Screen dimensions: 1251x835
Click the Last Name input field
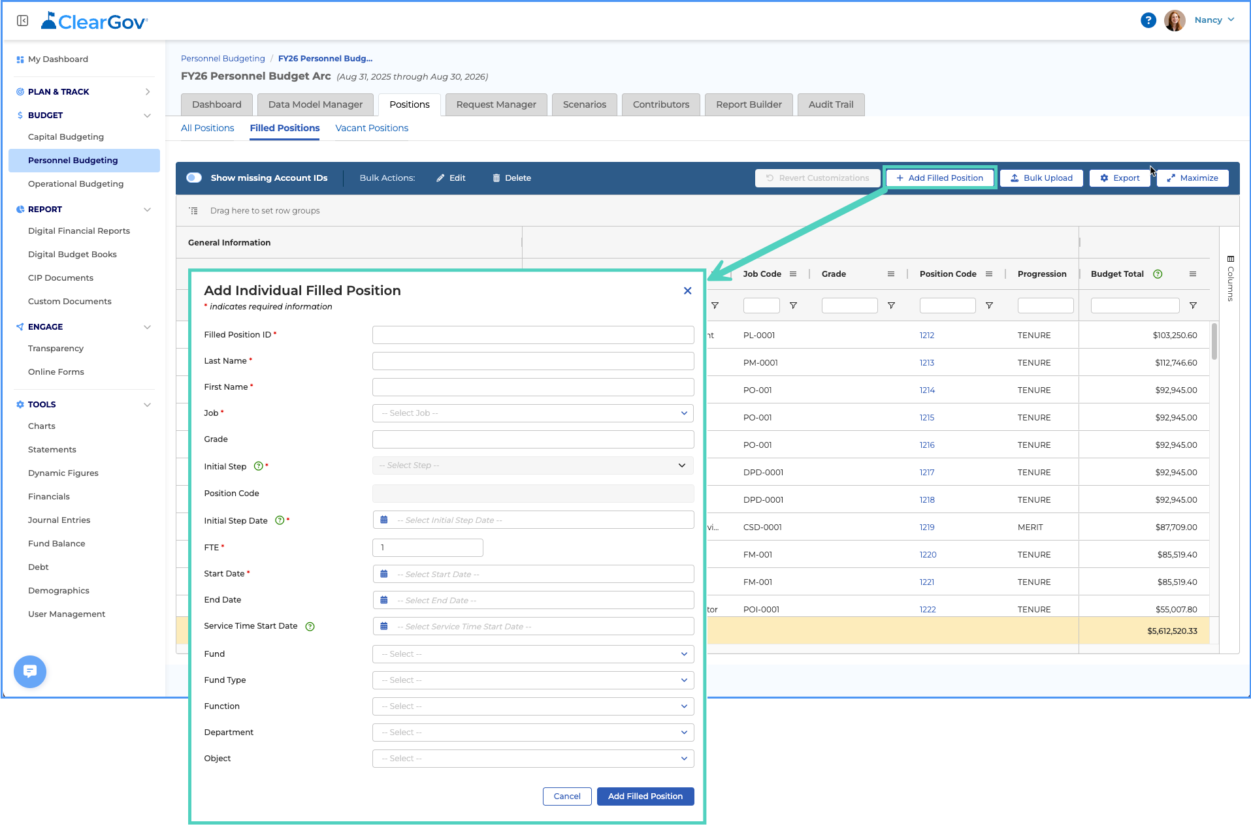point(533,361)
